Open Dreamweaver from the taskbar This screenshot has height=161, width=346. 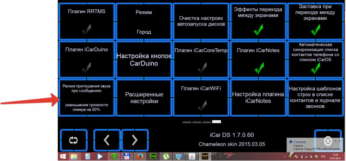point(152,156)
